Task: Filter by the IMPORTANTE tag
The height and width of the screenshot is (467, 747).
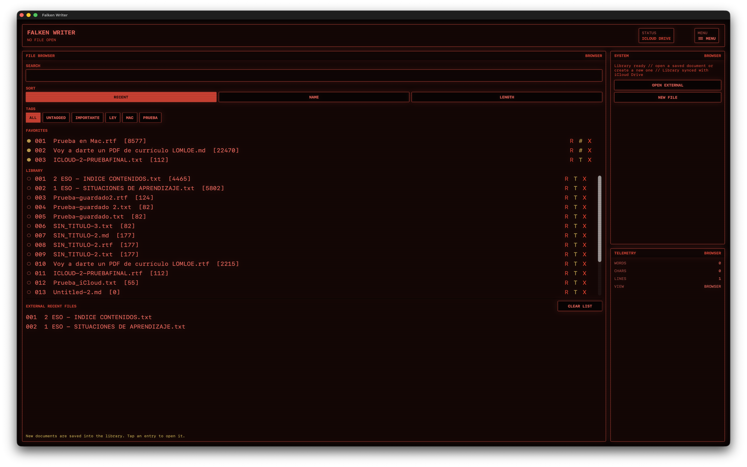Action: (87, 118)
